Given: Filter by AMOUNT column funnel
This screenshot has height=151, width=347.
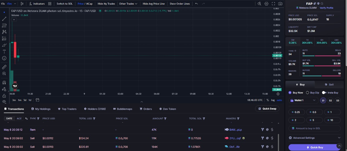Looking at the screenshot, I should click(165, 118).
